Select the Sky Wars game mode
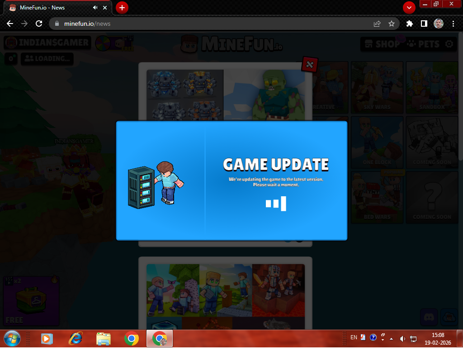This screenshot has width=463, height=351. tap(377, 87)
